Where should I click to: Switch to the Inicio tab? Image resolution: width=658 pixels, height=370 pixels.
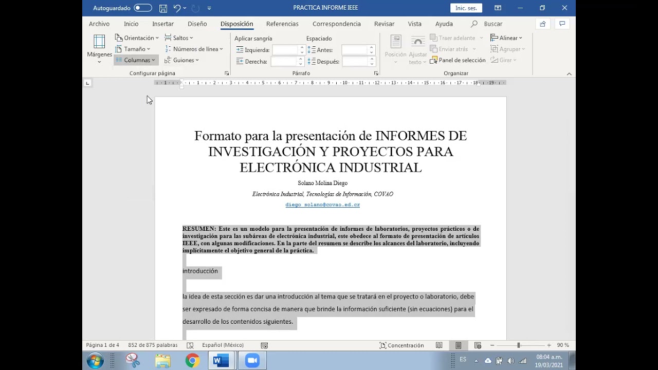(x=131, y=24)
